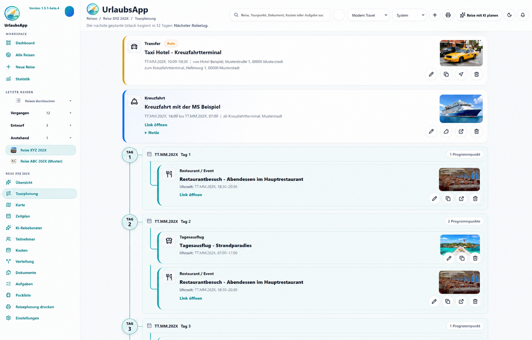Go to Reisen breadcrumb
Image resolution: width=532 pixels, height=340 pixels.
92,19
